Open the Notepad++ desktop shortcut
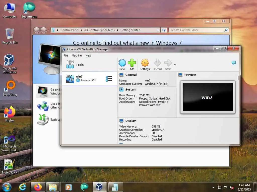The height and width of the screenshot is (192, 257). pyautogui.click(x=10, y=166)
